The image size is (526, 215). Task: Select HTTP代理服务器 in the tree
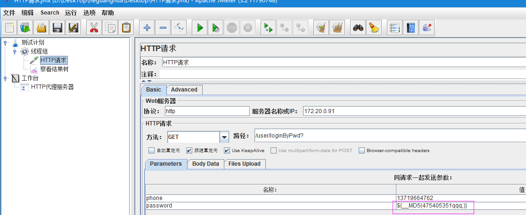pos(52,87)
